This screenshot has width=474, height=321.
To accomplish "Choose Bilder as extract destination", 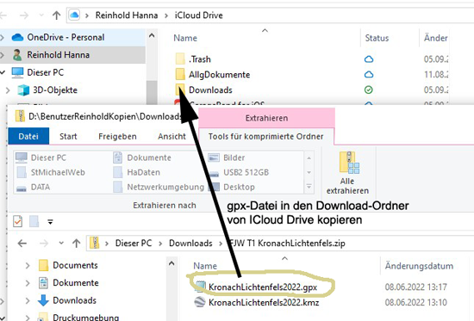I will (227, 157).
